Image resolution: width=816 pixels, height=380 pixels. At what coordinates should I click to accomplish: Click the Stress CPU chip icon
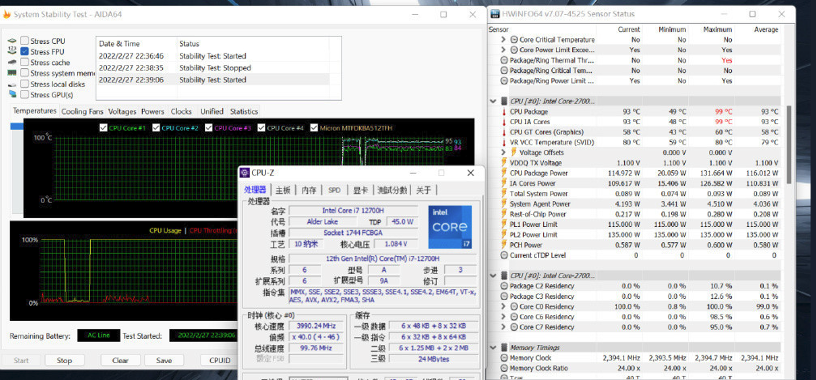12,41
